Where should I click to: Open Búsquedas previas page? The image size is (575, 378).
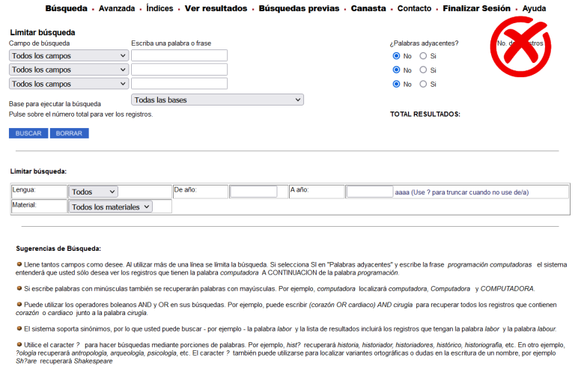tap(299, 8)
